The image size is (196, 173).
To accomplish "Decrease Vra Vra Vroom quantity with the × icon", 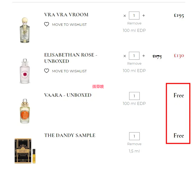I will 125,16.
